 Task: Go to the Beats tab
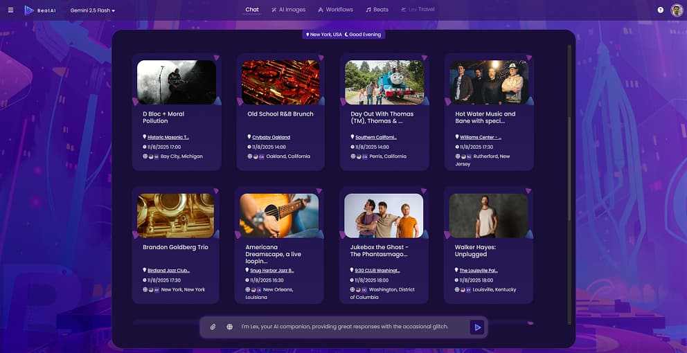(x=377, y=10)
